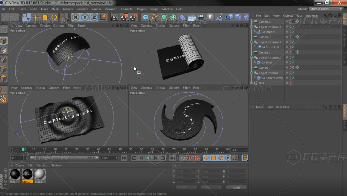Click the CA Impact deformer toolbar icon
Viewport: 347px width, 196px height.
219,17
